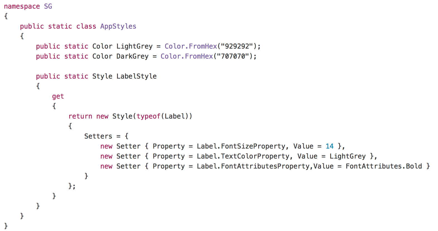
Task: Click the numeric value 14
Action: tap(330, 146)
